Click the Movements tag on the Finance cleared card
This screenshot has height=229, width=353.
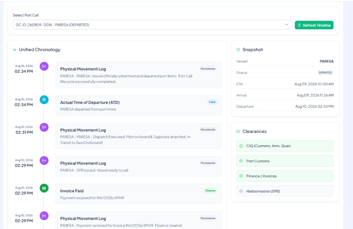[x=208, y=218]
